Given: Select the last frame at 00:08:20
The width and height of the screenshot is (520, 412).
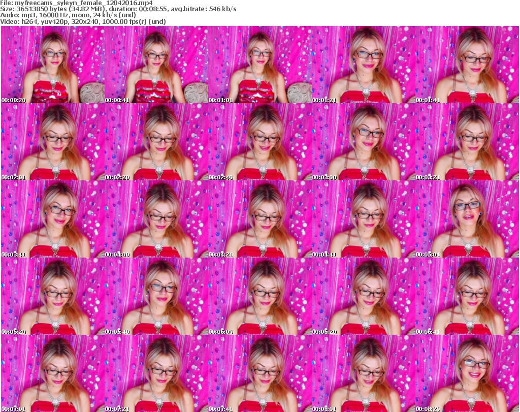Looking at the screenshot, I should tap(467, 373).
